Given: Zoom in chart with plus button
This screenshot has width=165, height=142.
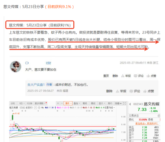Looking at the screenshot, I should tap(58, 103).
